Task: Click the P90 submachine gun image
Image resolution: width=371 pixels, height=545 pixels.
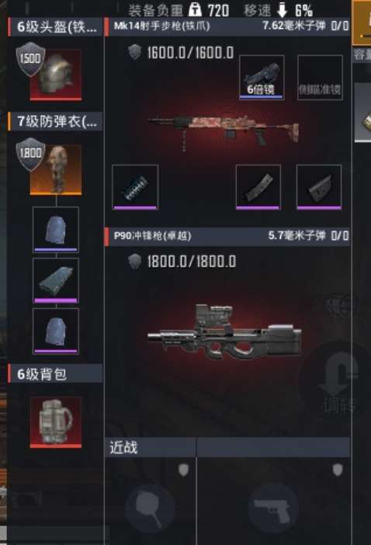Action: 224,332
